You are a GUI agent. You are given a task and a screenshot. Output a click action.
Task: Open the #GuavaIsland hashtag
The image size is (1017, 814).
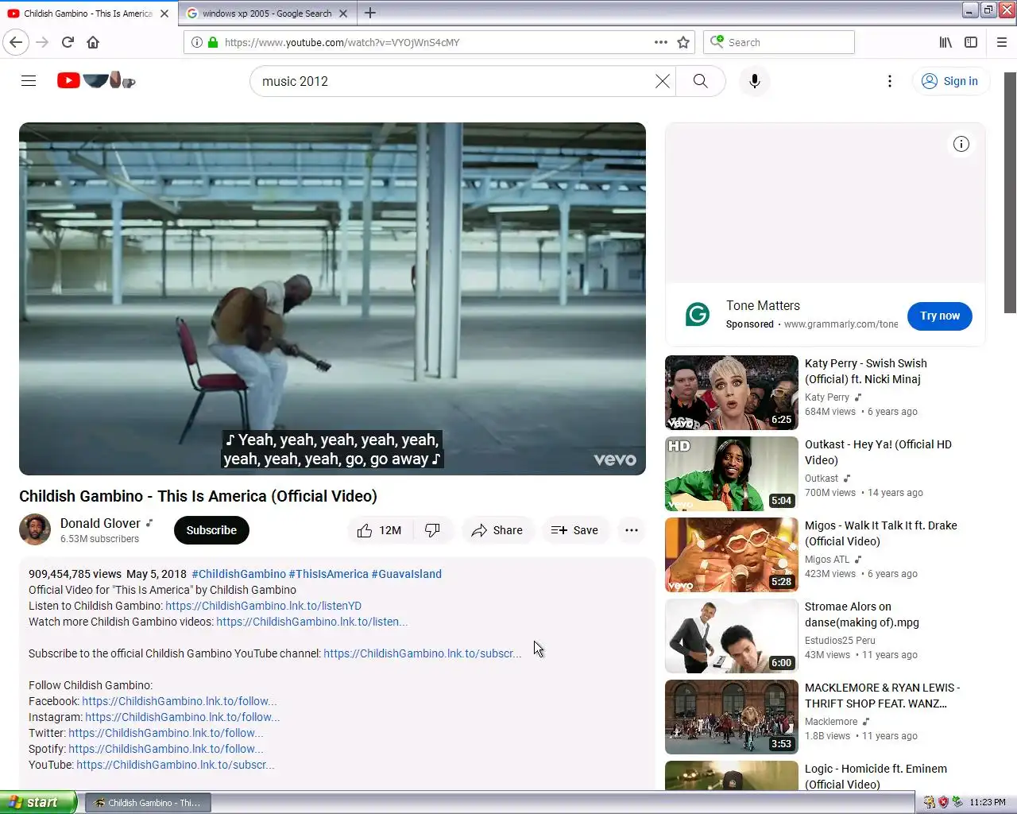406,574
